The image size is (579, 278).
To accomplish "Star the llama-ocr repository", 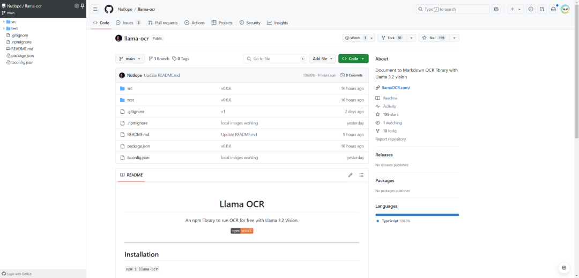I will [x=434, y=38].
